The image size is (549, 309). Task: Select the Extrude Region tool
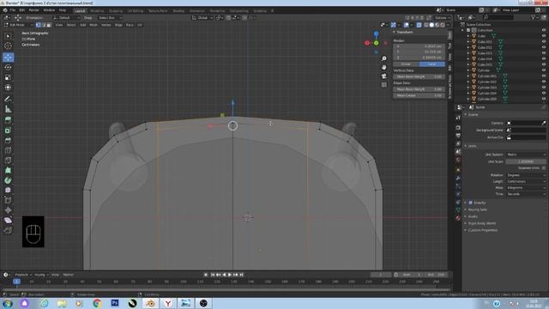[x=8, y=120]
